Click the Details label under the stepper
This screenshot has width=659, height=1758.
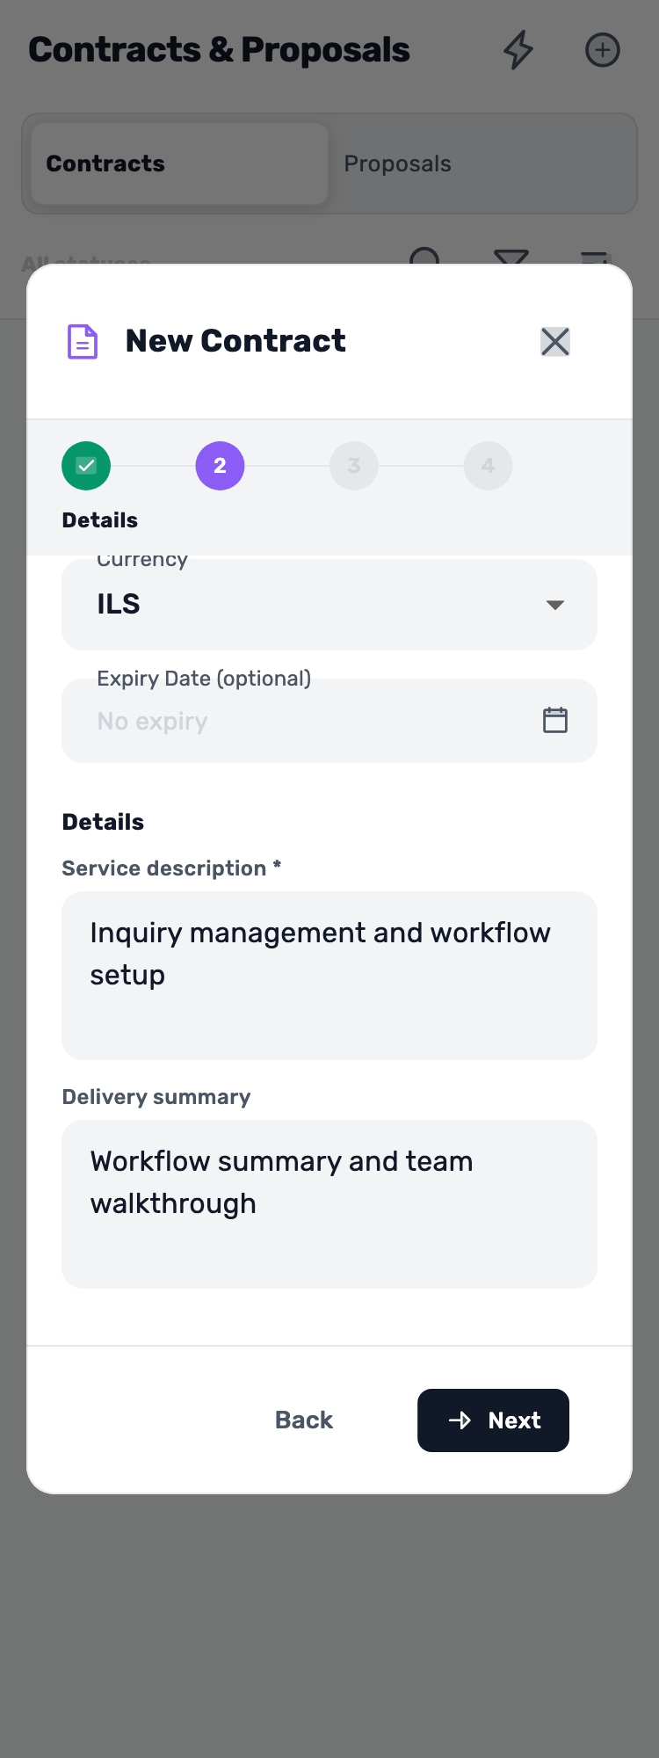(100, 520)
